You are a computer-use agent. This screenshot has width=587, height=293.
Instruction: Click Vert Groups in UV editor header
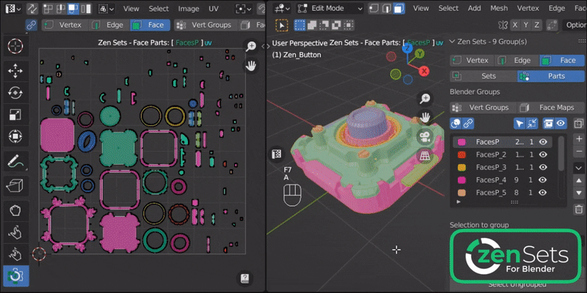(205, 25)
